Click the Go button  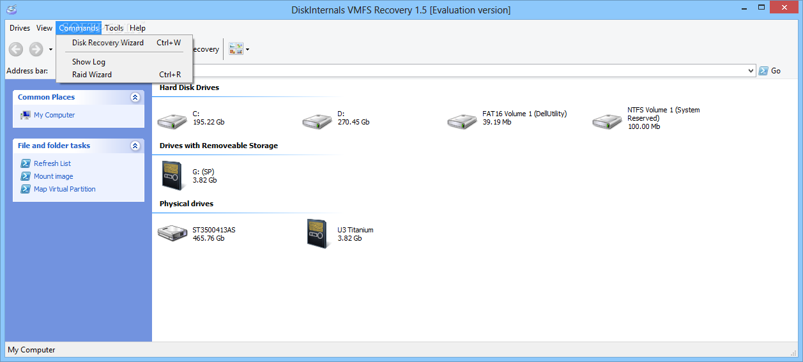pyautogui.click(x=770, y=71)
